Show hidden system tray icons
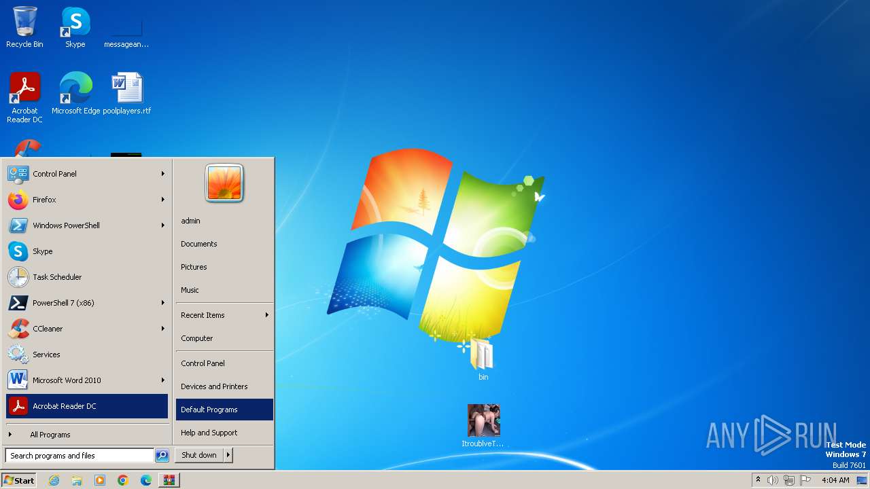The height and width of the screenshot is (489, 870). 759,480
